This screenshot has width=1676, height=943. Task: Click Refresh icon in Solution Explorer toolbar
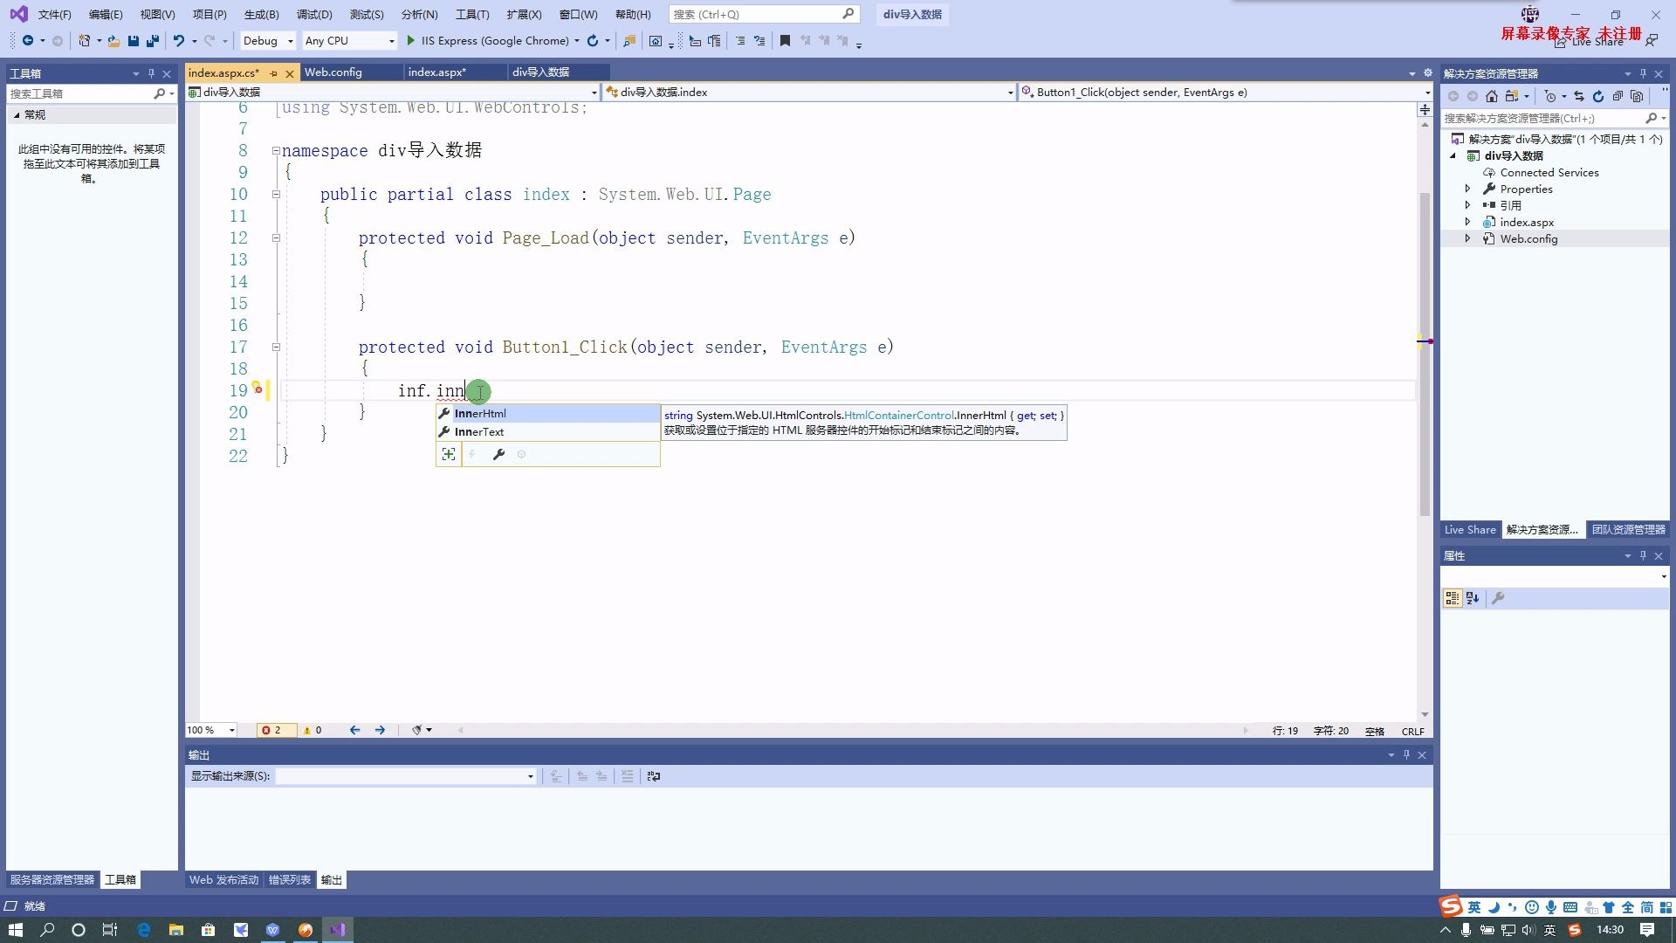1598,96
